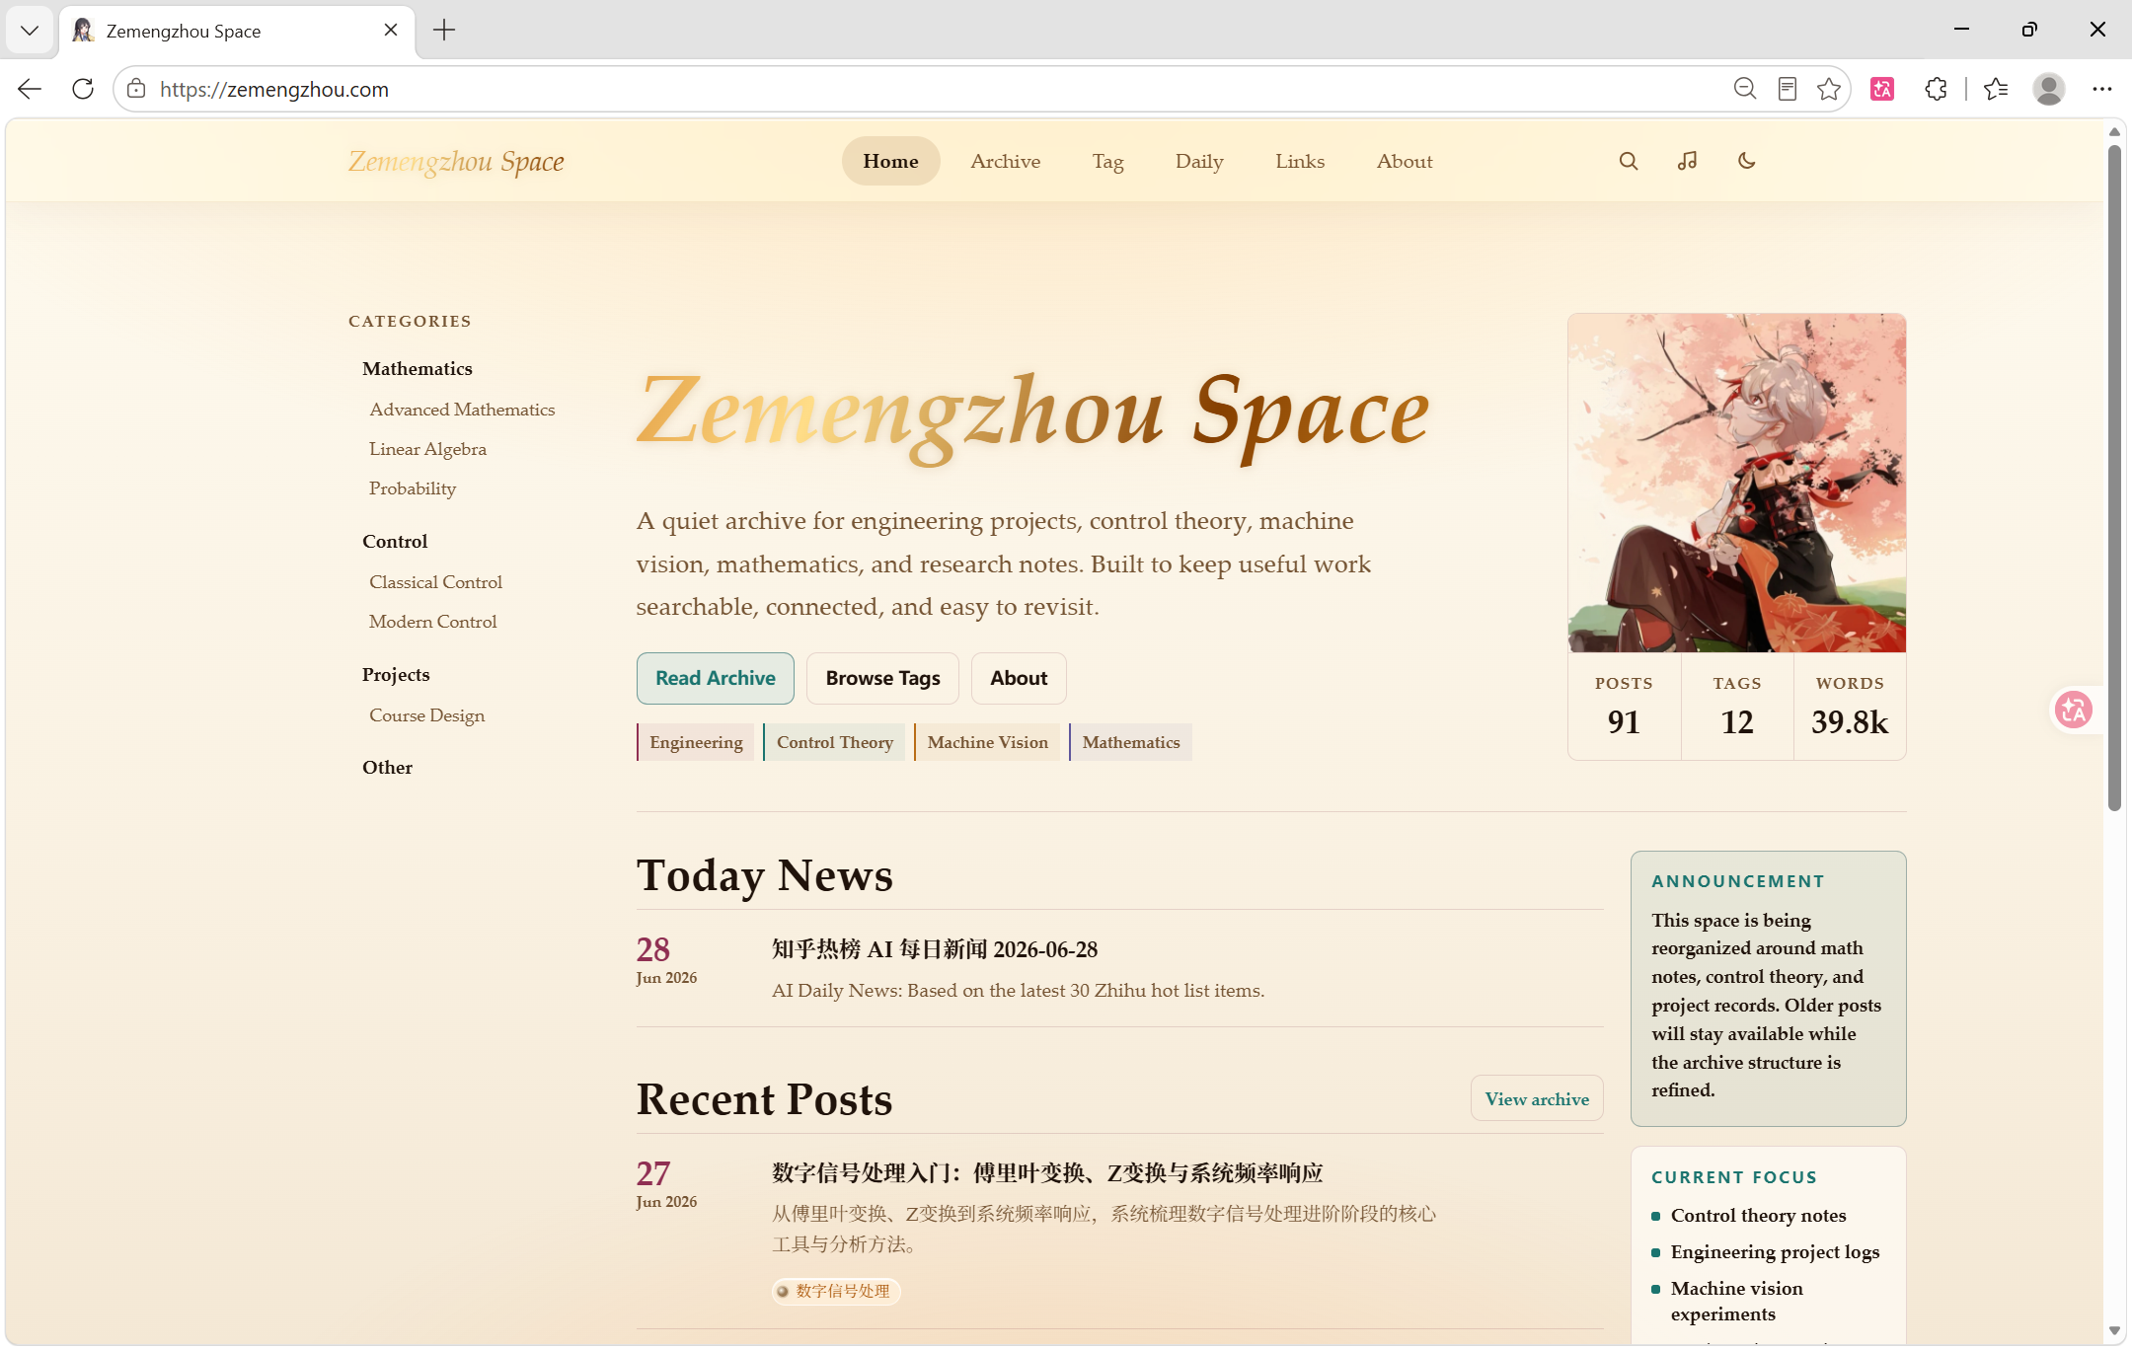
Task: Open the browser profile avatar
Action: point(2049,89)
